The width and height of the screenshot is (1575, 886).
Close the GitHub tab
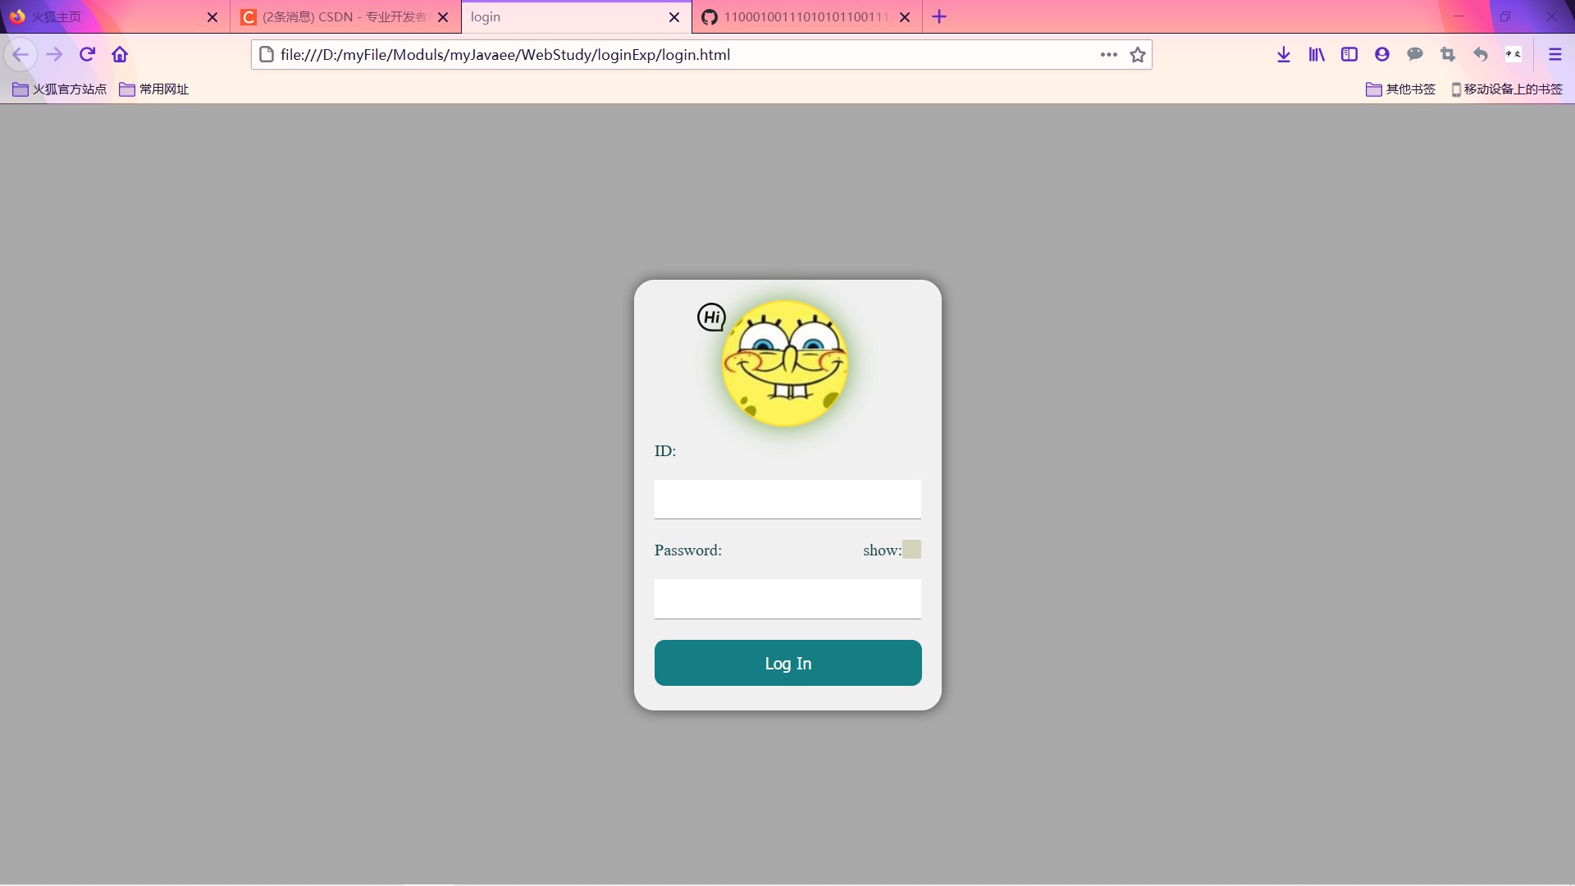coord(905,17)
